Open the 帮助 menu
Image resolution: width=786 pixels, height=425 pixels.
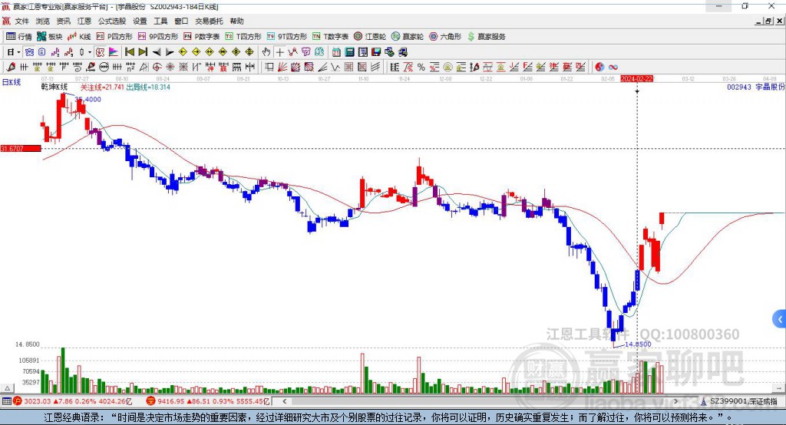236,21
